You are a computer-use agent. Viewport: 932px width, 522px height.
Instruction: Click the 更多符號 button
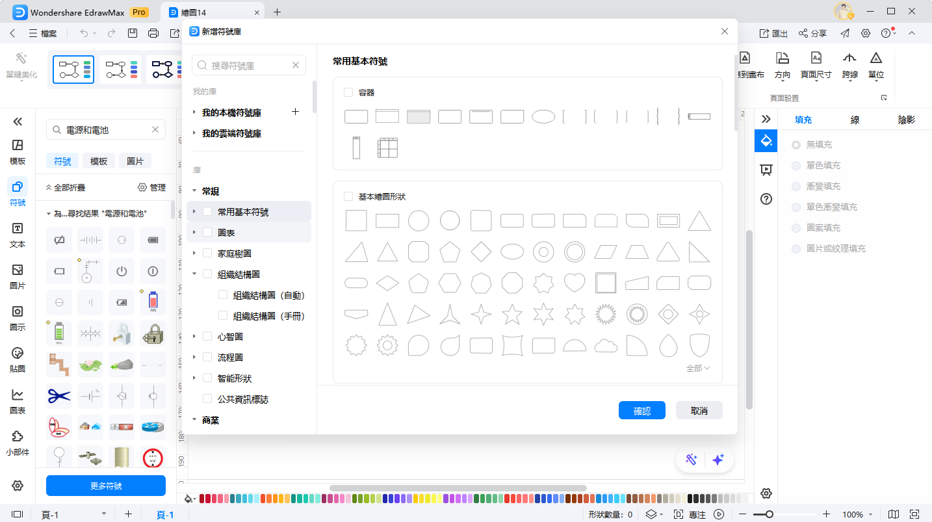[106, 486]
